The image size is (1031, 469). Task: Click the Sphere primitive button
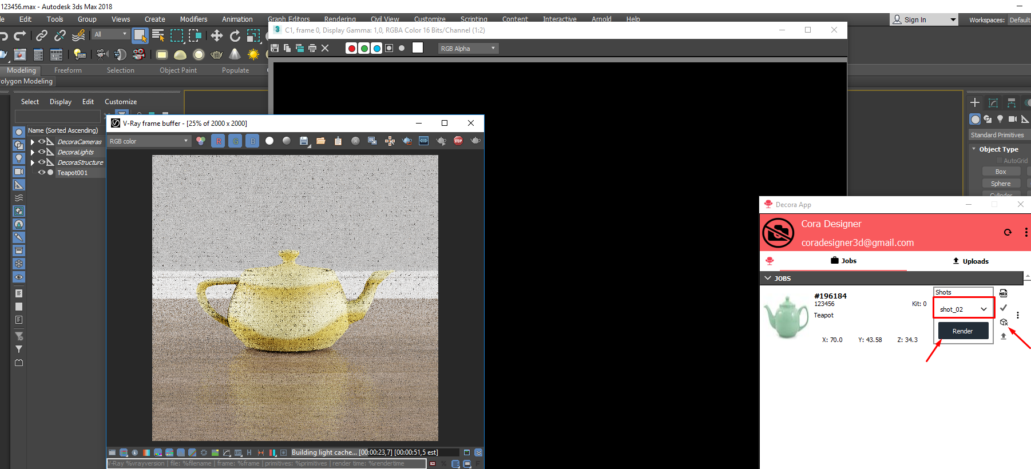tap(1000, 184)
